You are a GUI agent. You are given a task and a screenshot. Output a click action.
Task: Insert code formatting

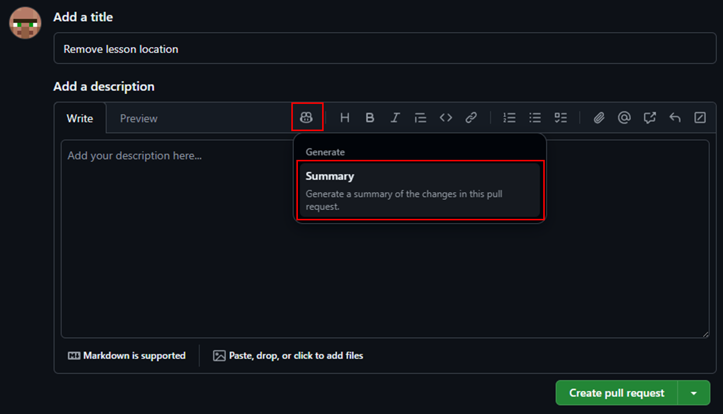(446, 117)
